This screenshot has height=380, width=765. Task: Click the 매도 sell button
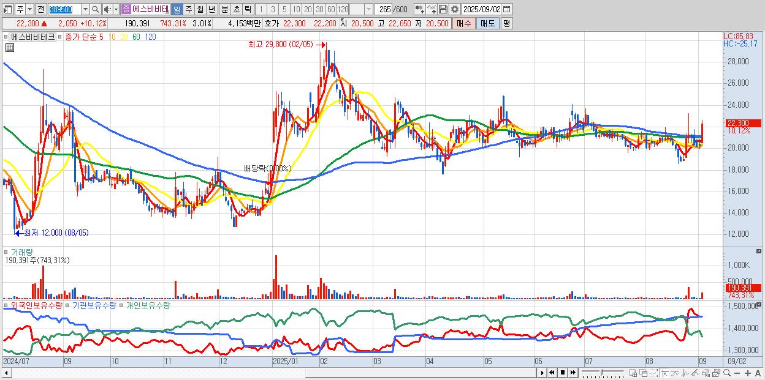click(x=487, y=23)
